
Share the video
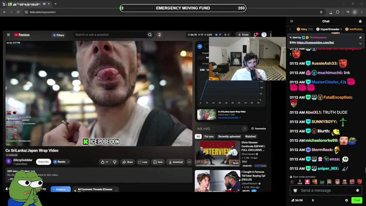pos(128,162)
